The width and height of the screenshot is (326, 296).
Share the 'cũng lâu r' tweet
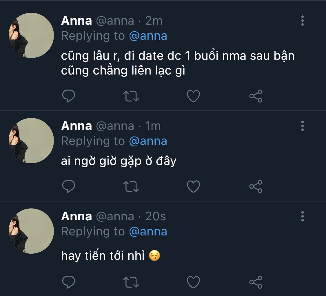coord(256,96)
